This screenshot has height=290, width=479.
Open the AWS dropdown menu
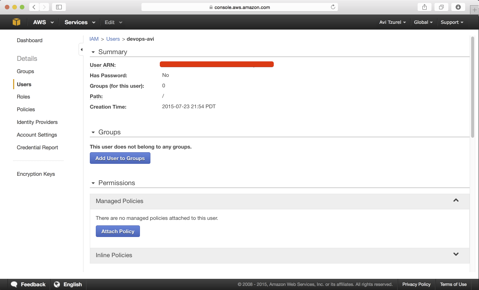(43, 22)
